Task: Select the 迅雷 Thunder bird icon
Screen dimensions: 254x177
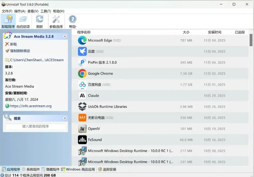Action: coord(82,51)
